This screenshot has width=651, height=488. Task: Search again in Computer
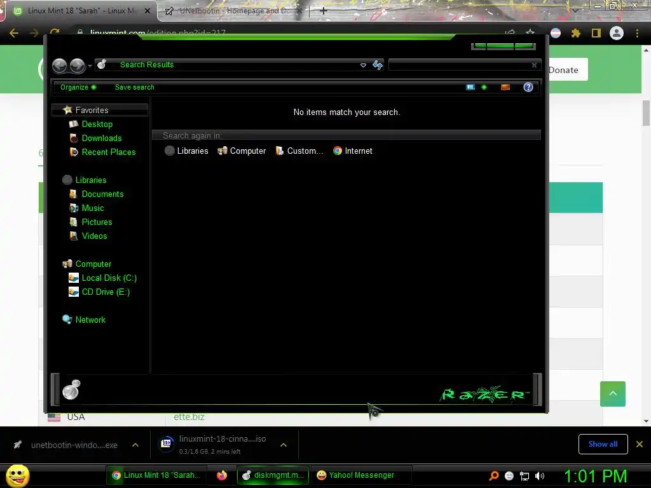pyautogui.click(x=242, y=151)
